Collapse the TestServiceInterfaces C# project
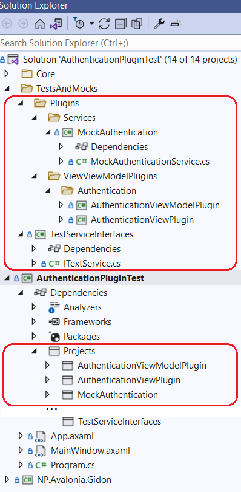The image size is (241, 492). 21,234
